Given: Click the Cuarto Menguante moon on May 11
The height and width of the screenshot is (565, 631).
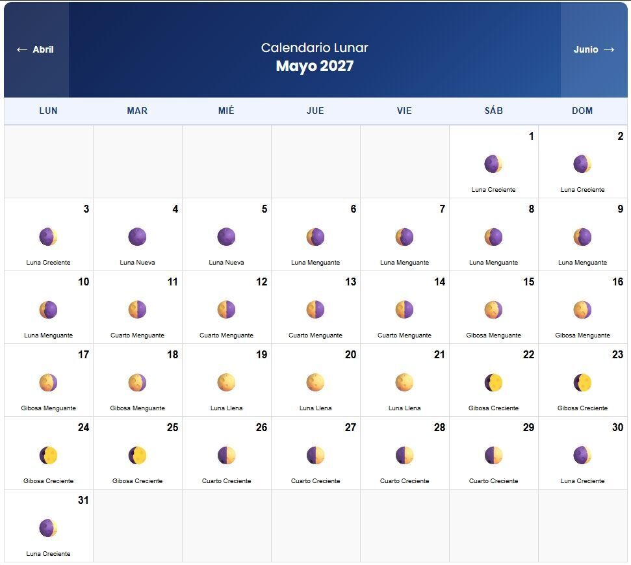Looking at the screenshot, I should pos(137,309).
